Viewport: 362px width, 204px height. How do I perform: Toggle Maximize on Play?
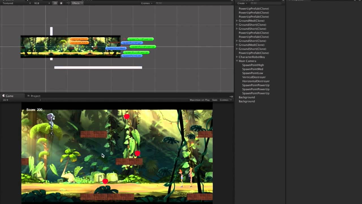[x=200, y=100]
